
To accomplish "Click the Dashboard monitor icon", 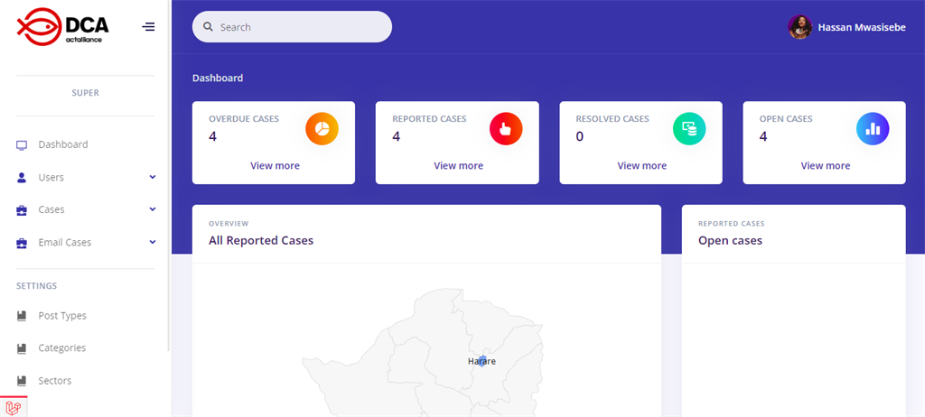I will click(x=22, y=145).
